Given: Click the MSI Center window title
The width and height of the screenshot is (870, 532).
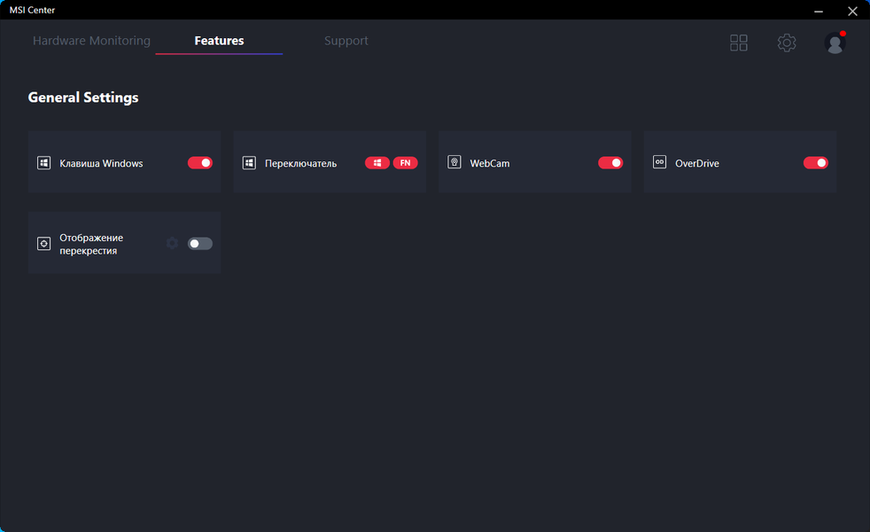Looking at the screenshot, I should click(32, 10).
